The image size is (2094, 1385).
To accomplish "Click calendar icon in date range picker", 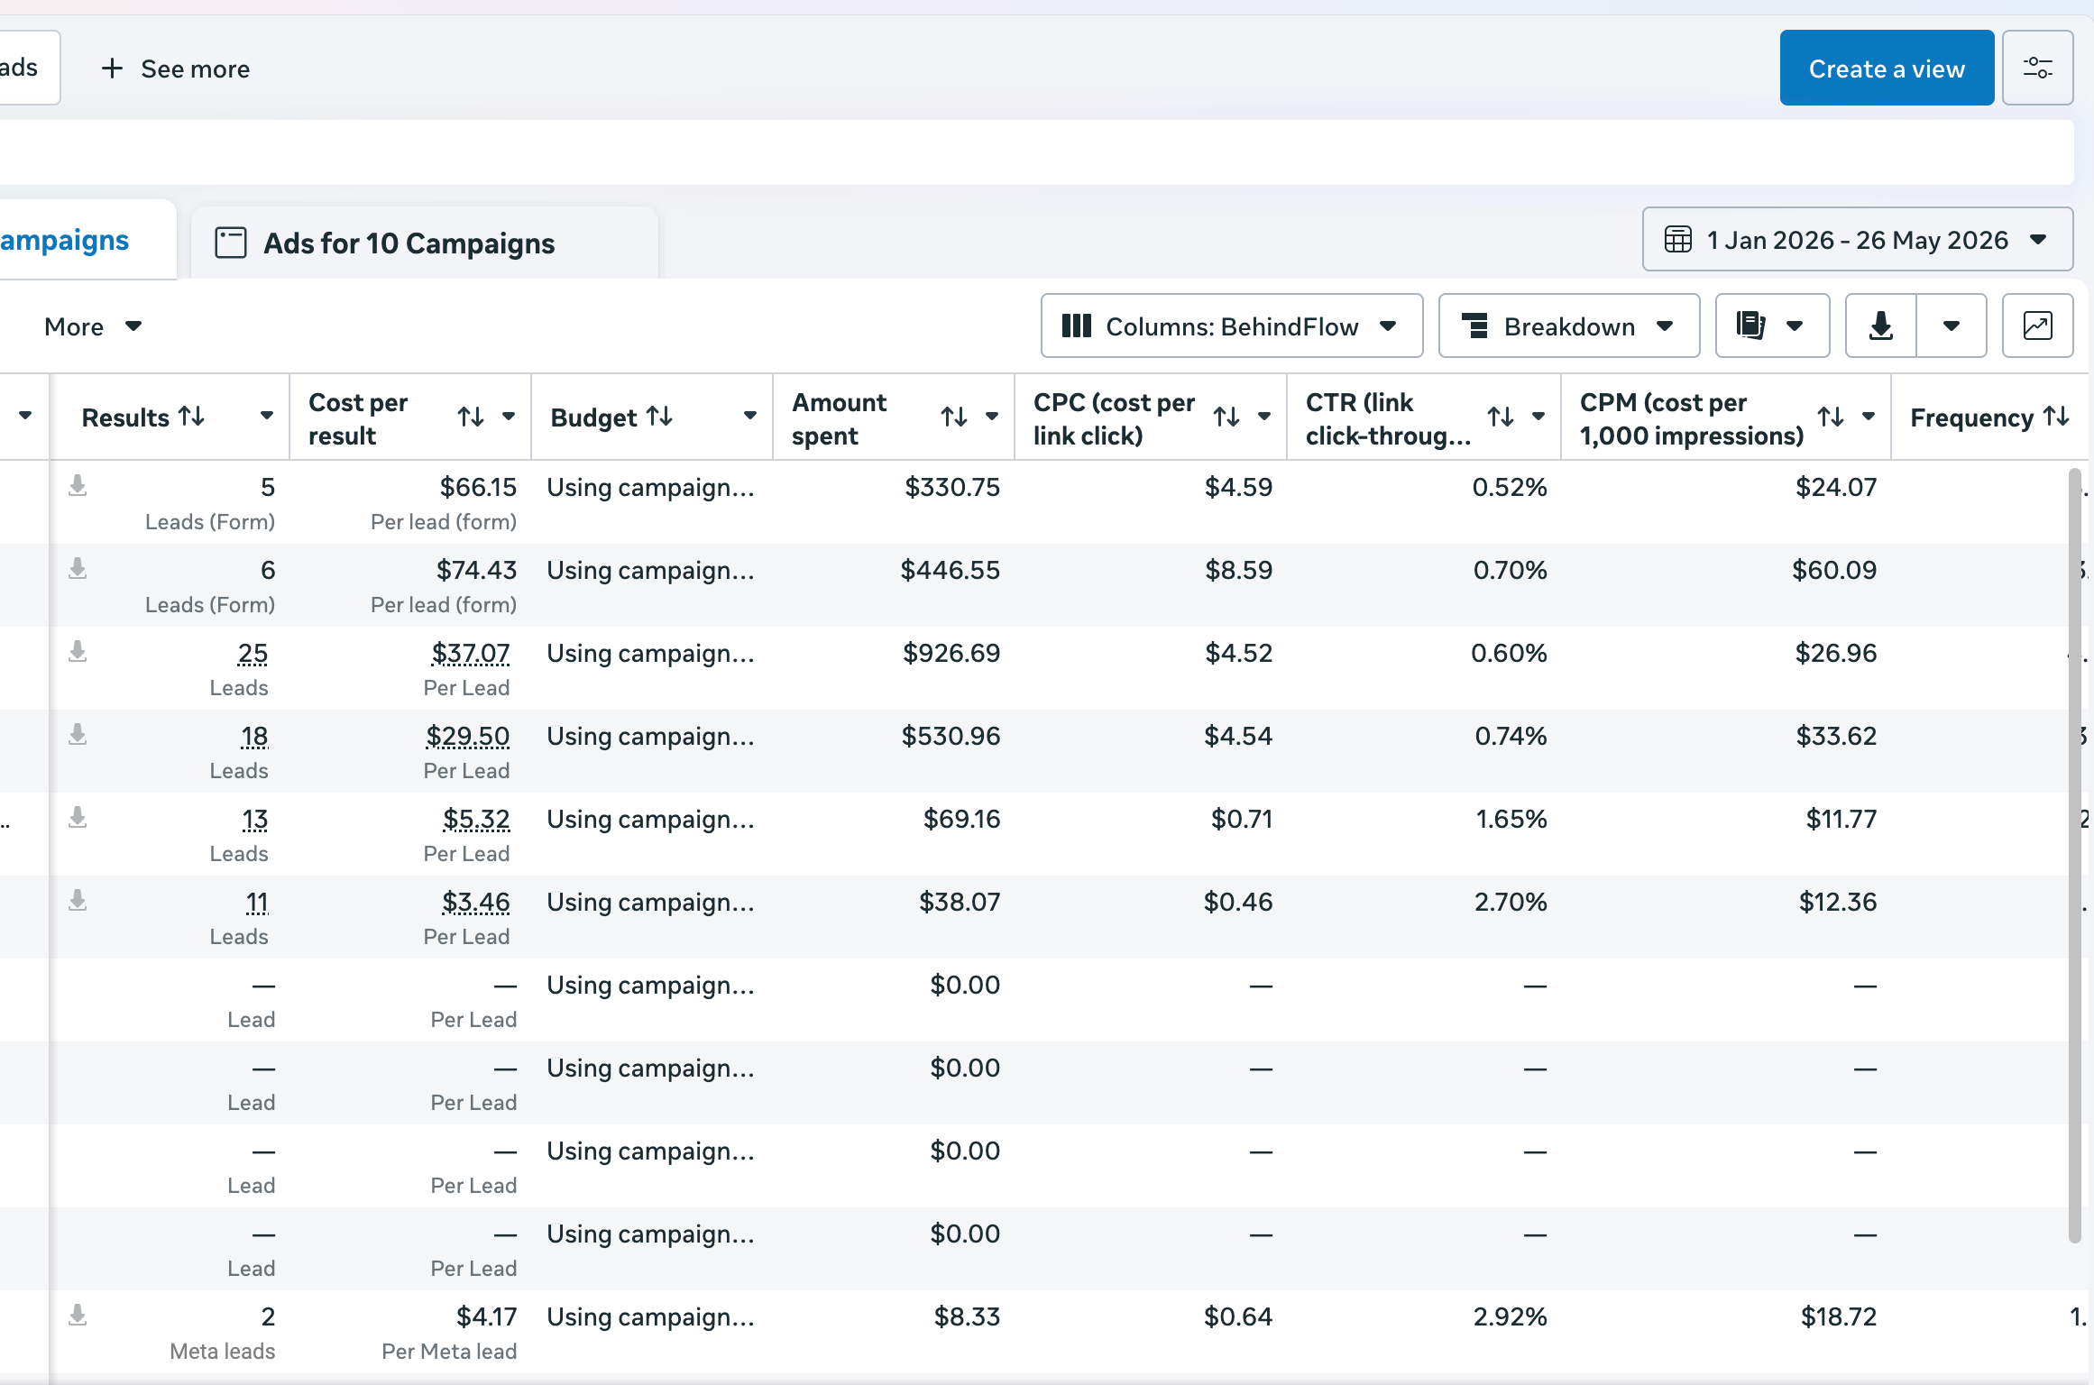I will tap(1677, 240).
